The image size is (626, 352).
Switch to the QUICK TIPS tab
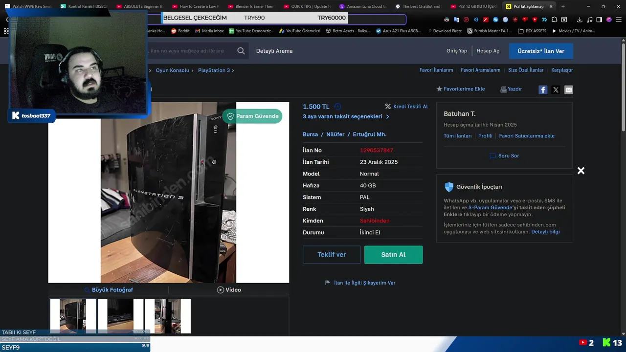pos(307,6)
